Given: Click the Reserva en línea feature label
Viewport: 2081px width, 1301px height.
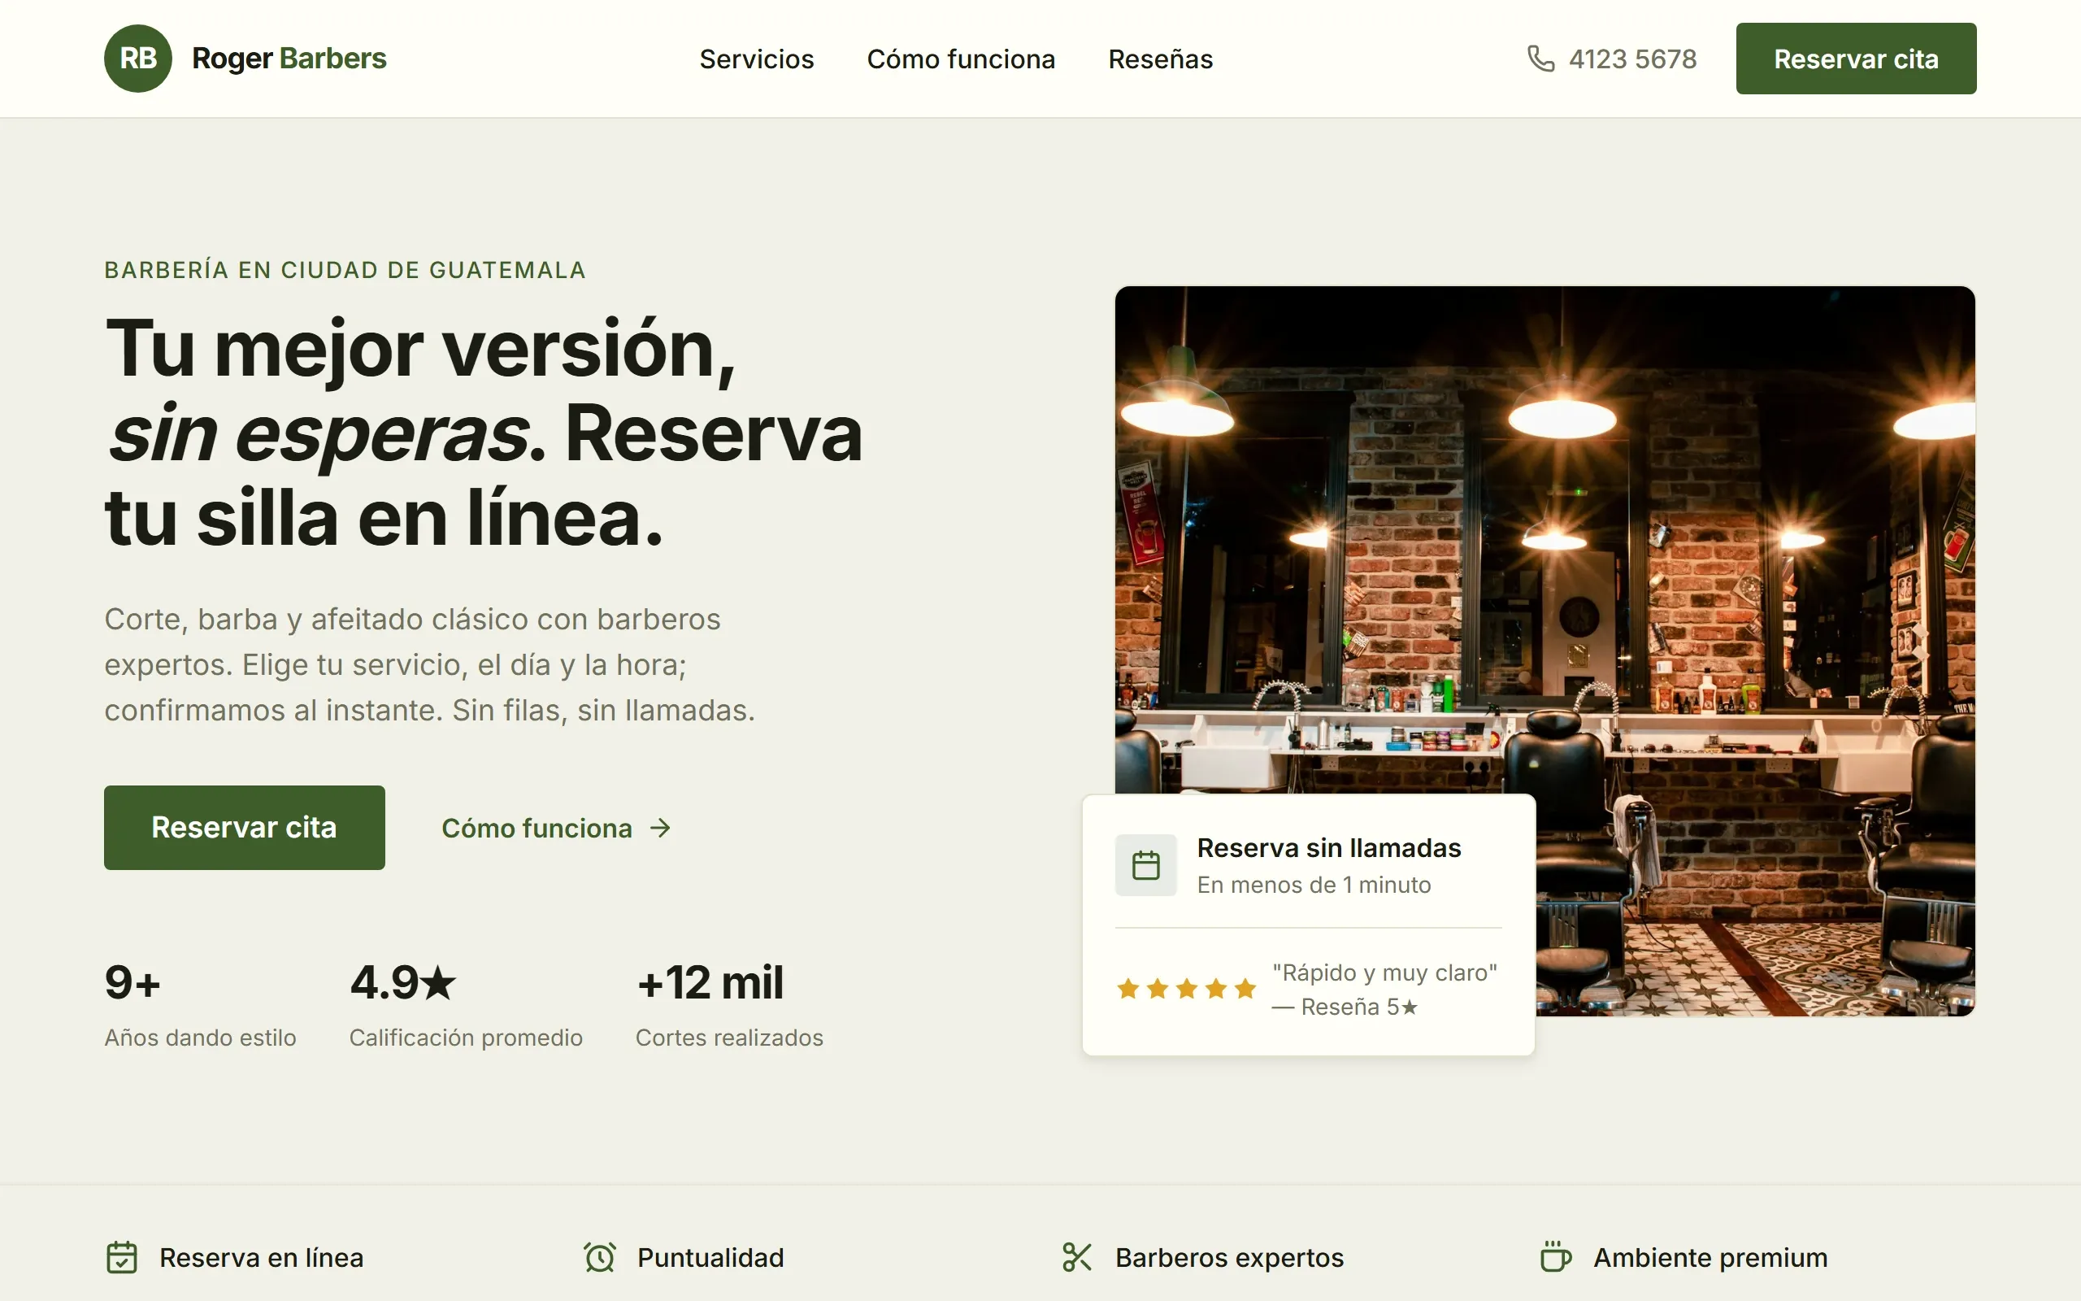Looking at the screenshot, I should [262, 1258].
